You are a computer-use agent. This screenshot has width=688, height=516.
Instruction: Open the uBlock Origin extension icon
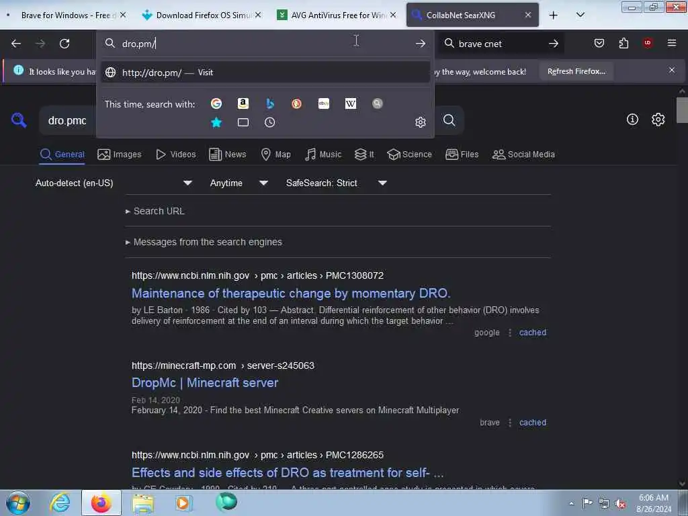tap(648, 42)
